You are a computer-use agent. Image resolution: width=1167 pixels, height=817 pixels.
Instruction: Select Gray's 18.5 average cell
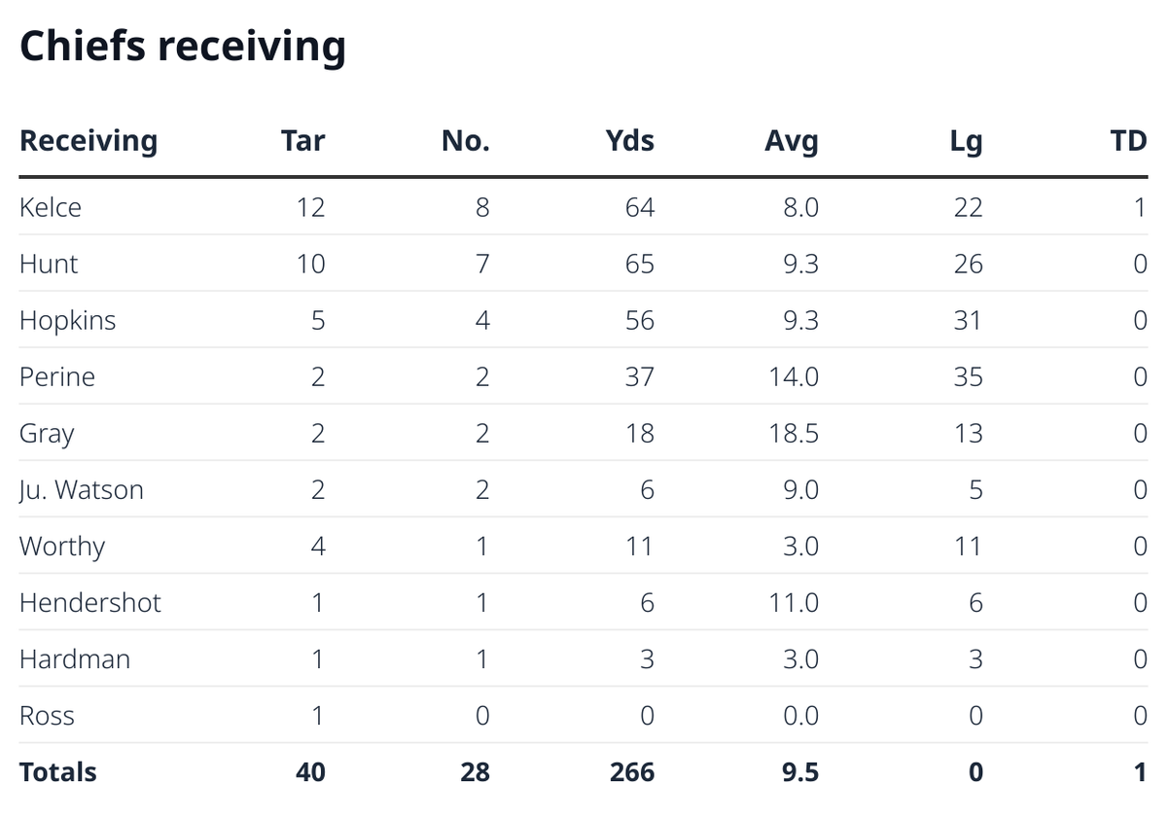pyautogui.click(x=794, y=433)
